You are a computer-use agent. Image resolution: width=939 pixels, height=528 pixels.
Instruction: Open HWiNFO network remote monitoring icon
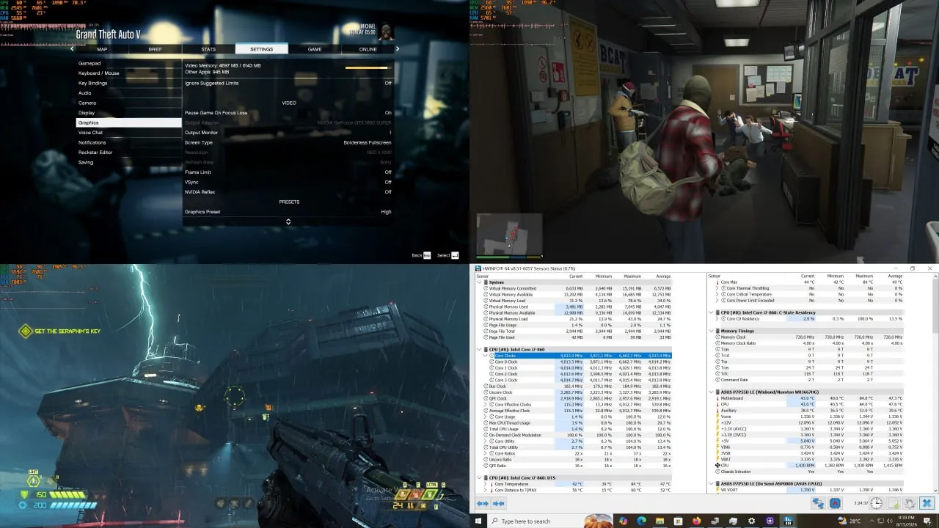[819, 504]
